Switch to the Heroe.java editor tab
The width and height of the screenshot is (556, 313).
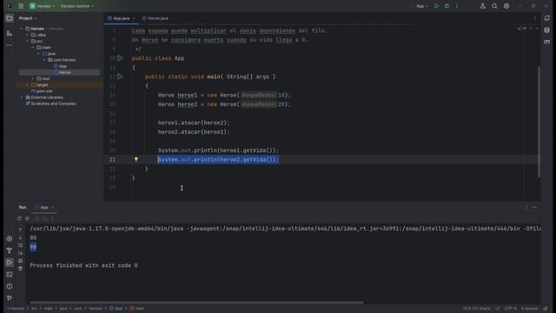coord(156,18)
